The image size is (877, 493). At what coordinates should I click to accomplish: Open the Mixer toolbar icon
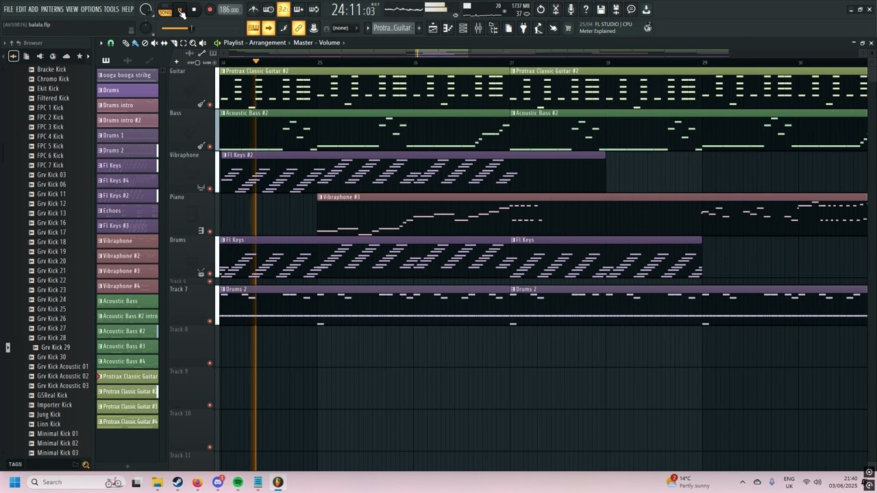coord(478,28)
